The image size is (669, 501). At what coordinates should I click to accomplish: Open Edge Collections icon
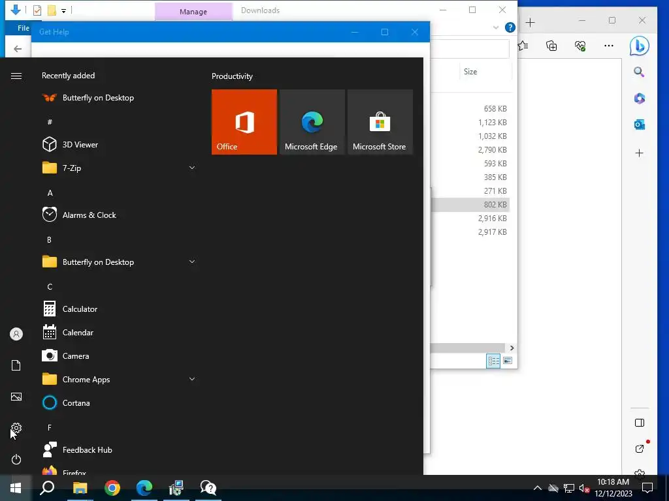coord(551,46)
